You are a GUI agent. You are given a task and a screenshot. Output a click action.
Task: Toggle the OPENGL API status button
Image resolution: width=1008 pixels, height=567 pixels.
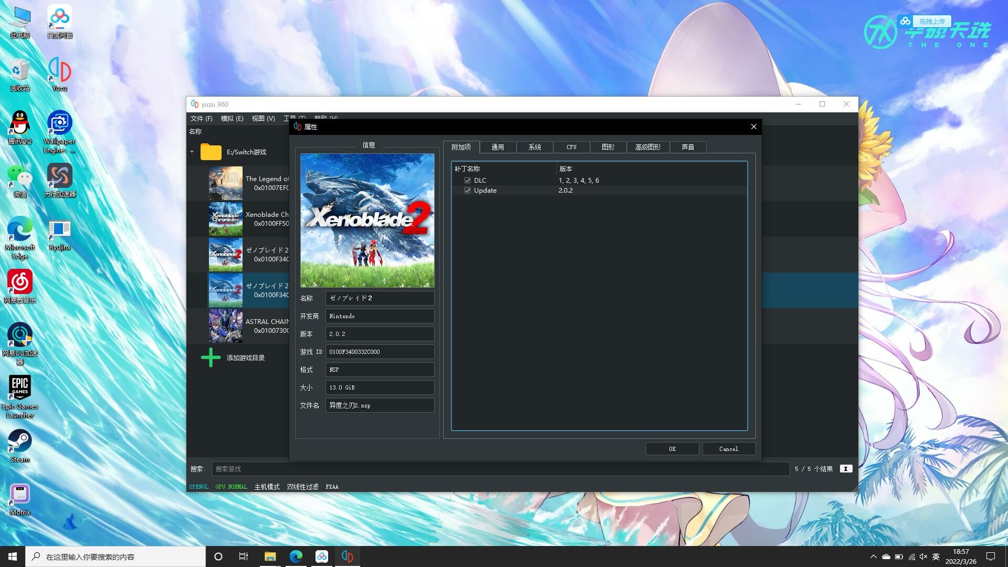coord(198,487)
